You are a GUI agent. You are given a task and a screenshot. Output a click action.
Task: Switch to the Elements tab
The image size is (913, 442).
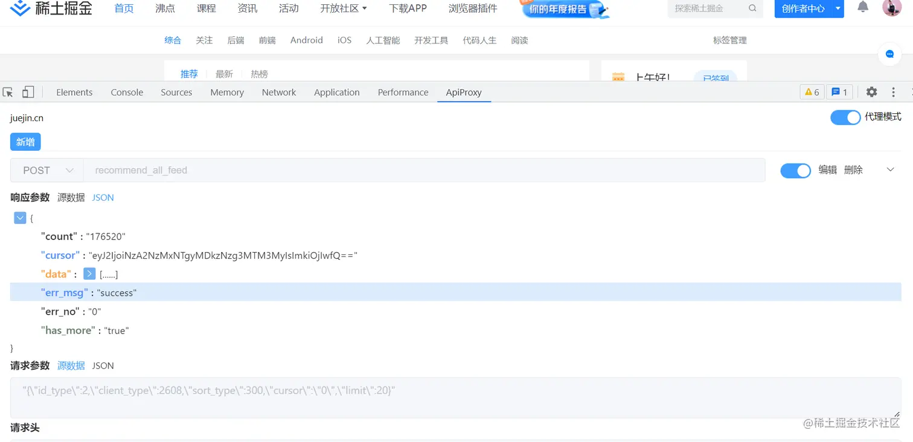74,92
